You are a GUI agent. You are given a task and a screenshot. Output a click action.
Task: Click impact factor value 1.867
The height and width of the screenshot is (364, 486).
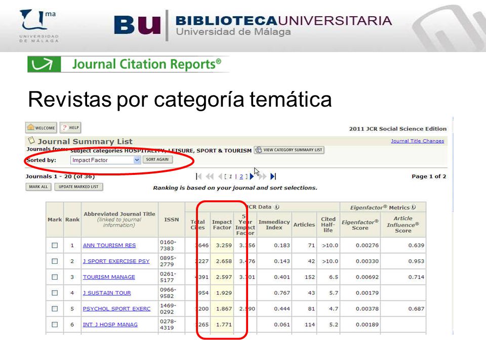click(224, 308)
